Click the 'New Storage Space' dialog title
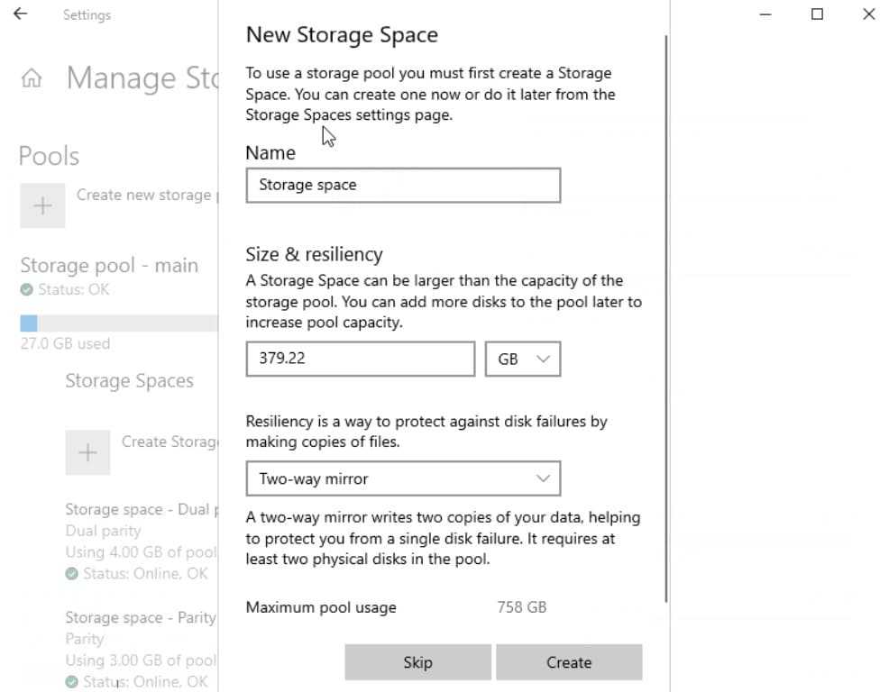The width and height of the screenshot is (889, 692). (342, 34)
